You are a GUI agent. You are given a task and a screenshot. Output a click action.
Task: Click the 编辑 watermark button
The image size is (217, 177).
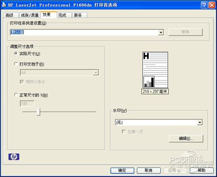pyautogui.click(x=186, y=138)
